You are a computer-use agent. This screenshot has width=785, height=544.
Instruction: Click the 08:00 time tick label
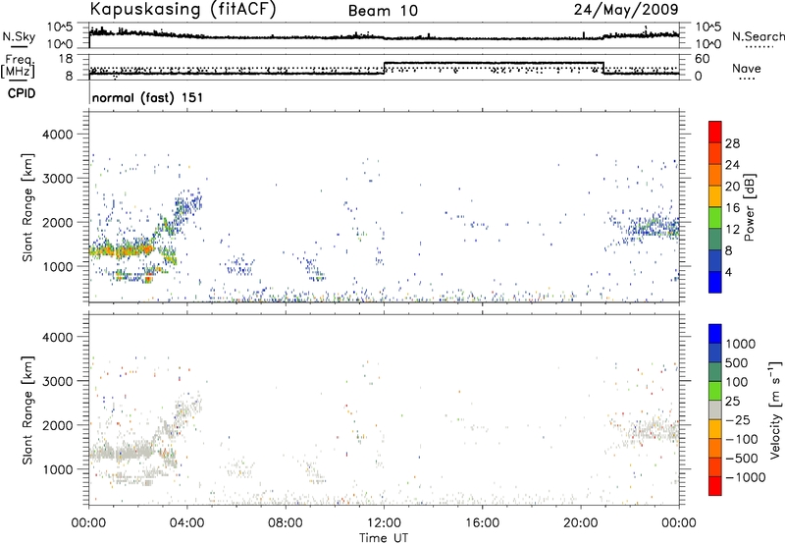point(286,523)
